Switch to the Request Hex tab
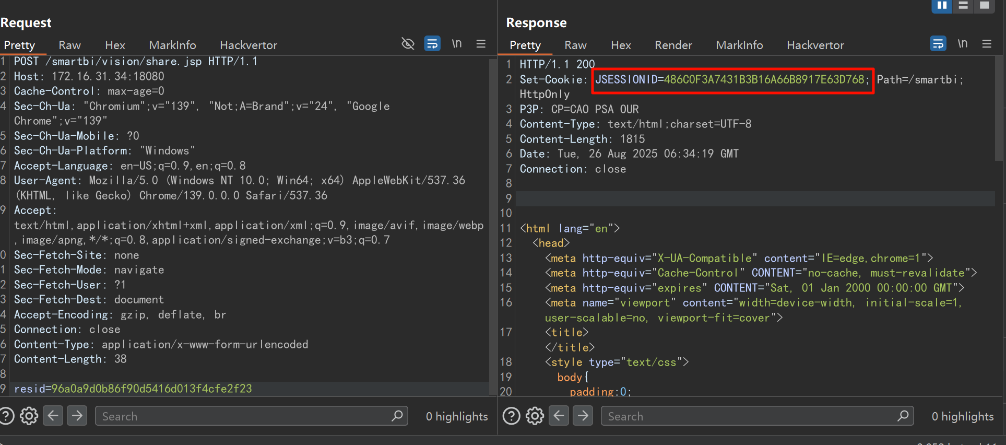The width and height of the screenshot is (1006, 445). (115, 45)
